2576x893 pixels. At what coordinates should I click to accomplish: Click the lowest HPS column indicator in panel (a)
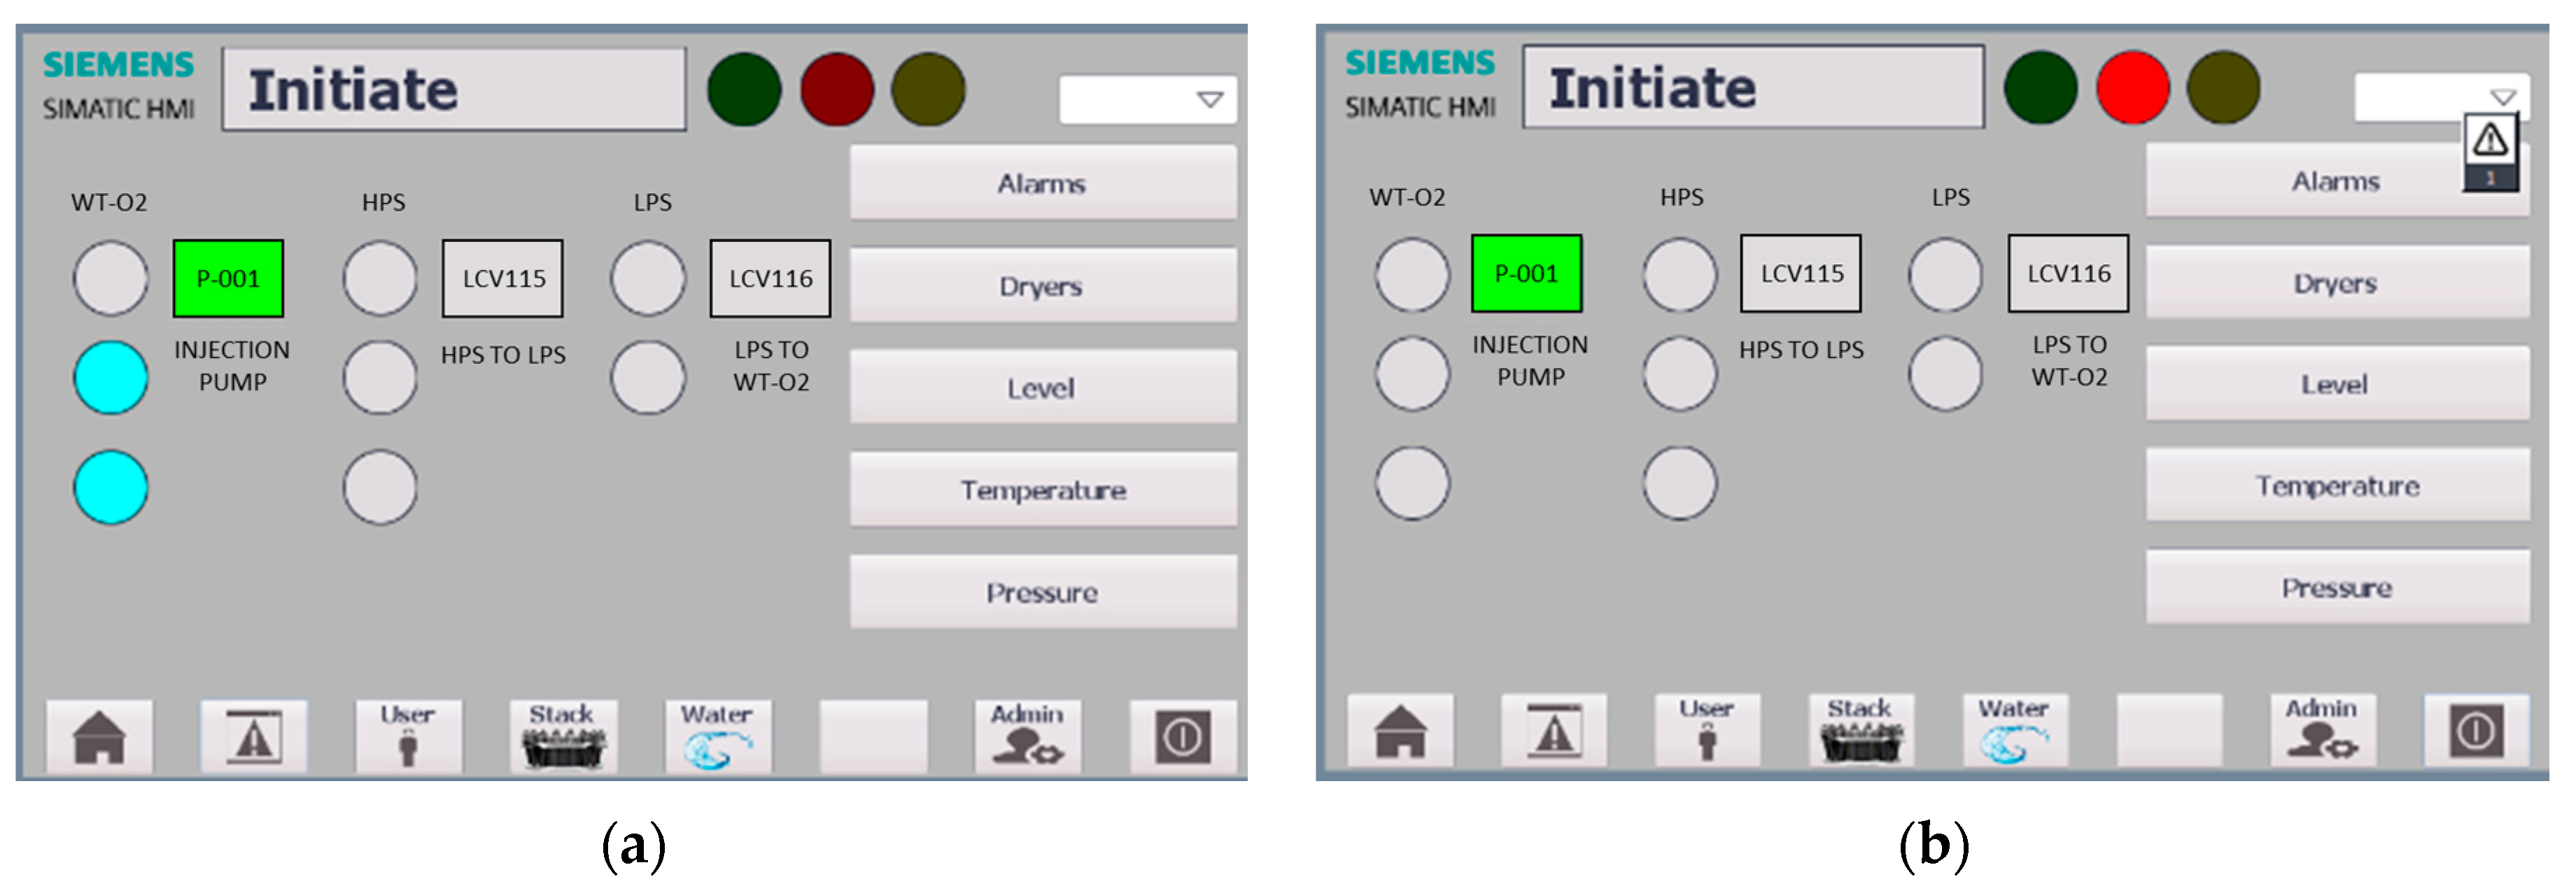[380, 487]
